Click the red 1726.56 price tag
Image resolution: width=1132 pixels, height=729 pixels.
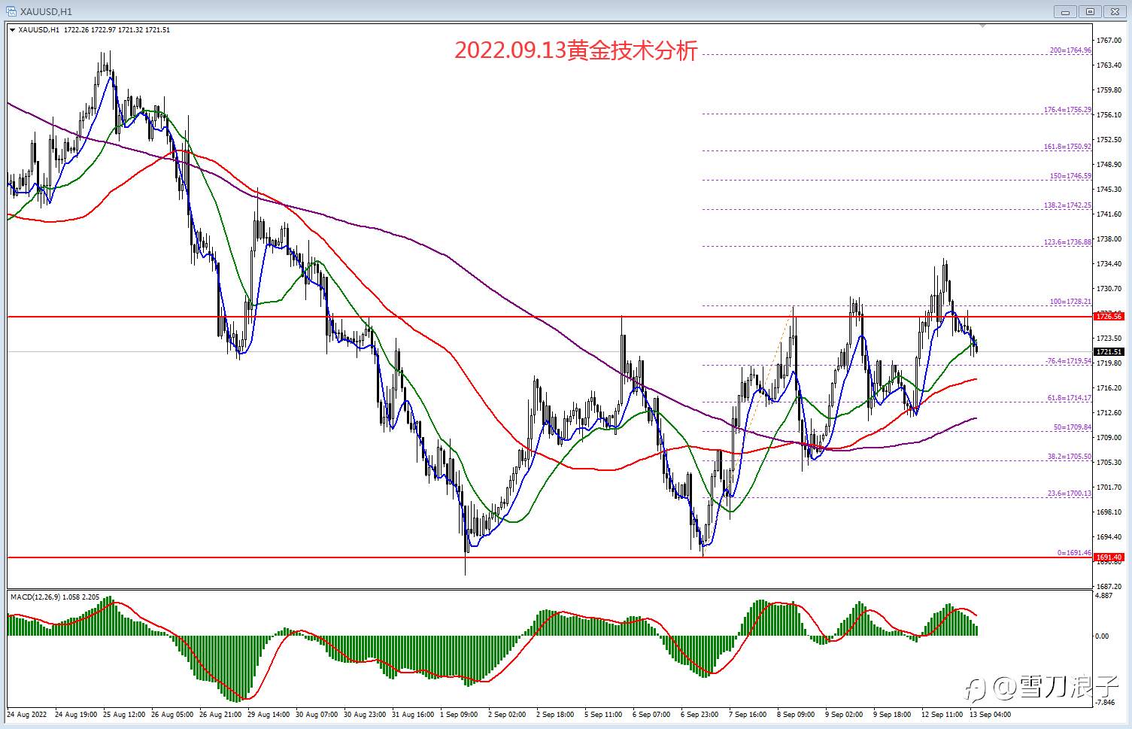pyautogui.click(x=1109, y=317)
